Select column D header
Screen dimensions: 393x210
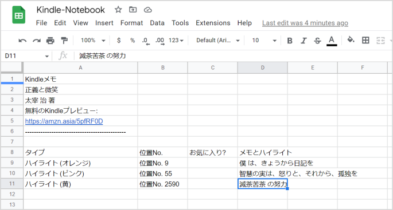262,68
